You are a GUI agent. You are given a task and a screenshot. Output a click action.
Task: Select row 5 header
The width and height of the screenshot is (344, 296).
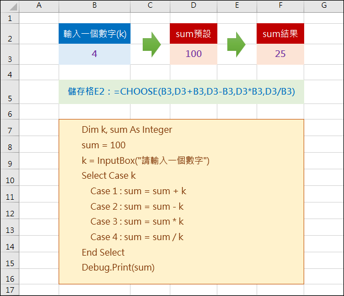(10, 92)
